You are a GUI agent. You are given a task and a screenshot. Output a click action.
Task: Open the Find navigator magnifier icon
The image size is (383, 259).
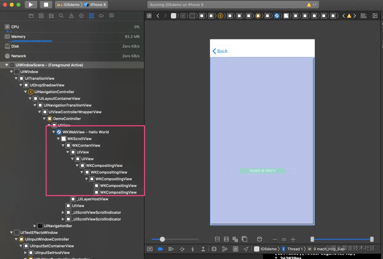click(x=61, y=16)
